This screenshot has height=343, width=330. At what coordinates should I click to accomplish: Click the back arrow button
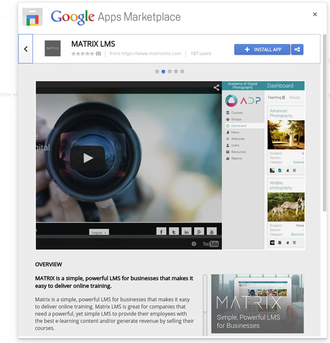(26, 49)
